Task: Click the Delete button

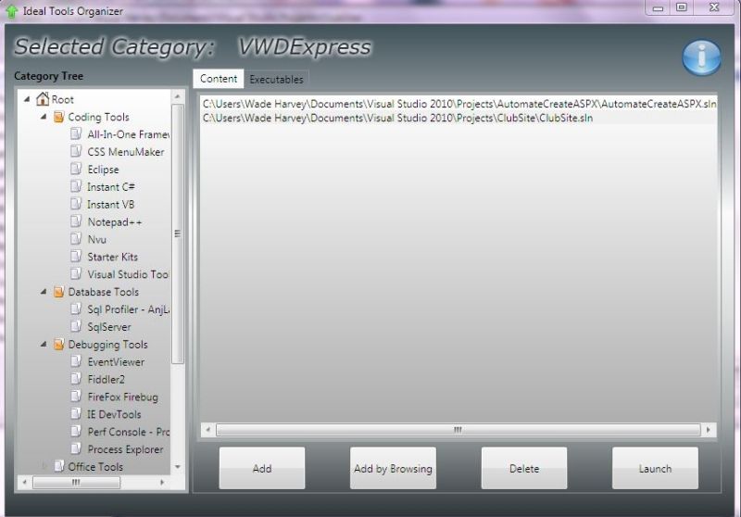Action: [524, 469]
